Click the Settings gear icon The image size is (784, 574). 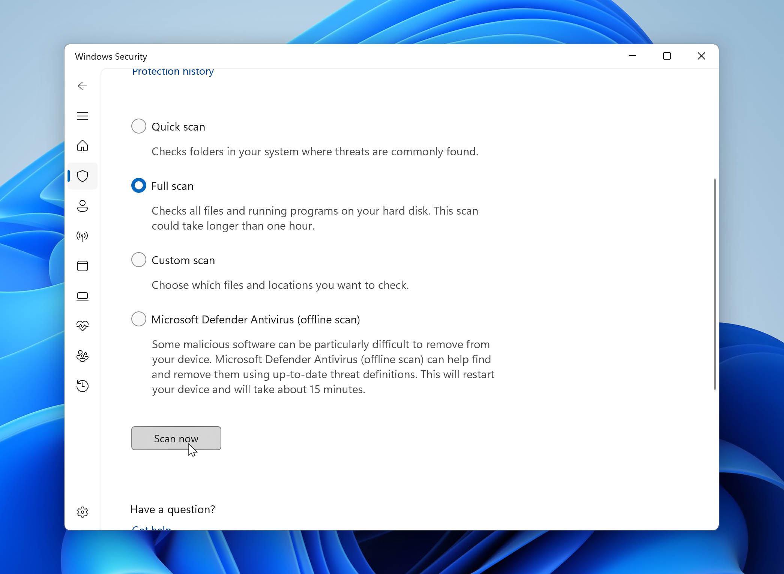coord(83,512)
